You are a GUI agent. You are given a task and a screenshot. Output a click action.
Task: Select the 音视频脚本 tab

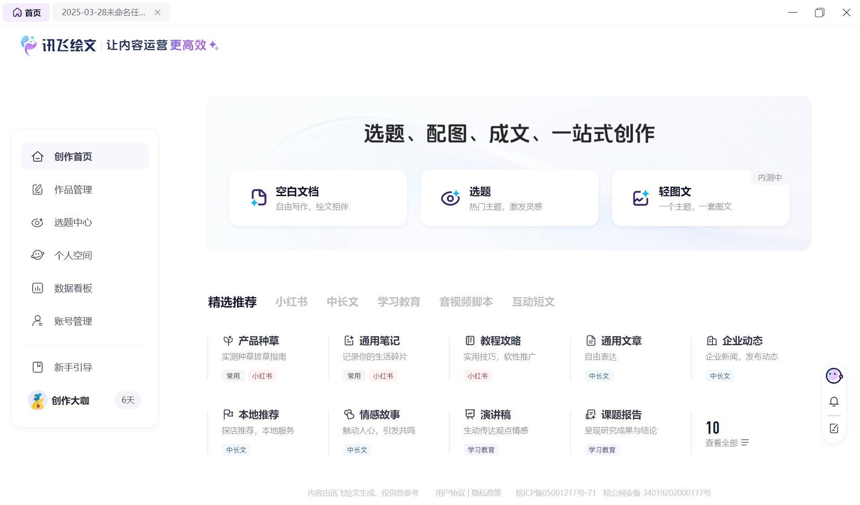466,302
